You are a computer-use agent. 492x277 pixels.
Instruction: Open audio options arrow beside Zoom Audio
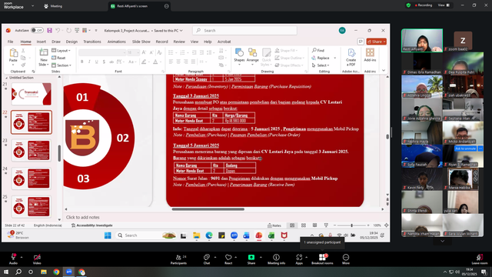pyautogui.click(x=22, y=257)
